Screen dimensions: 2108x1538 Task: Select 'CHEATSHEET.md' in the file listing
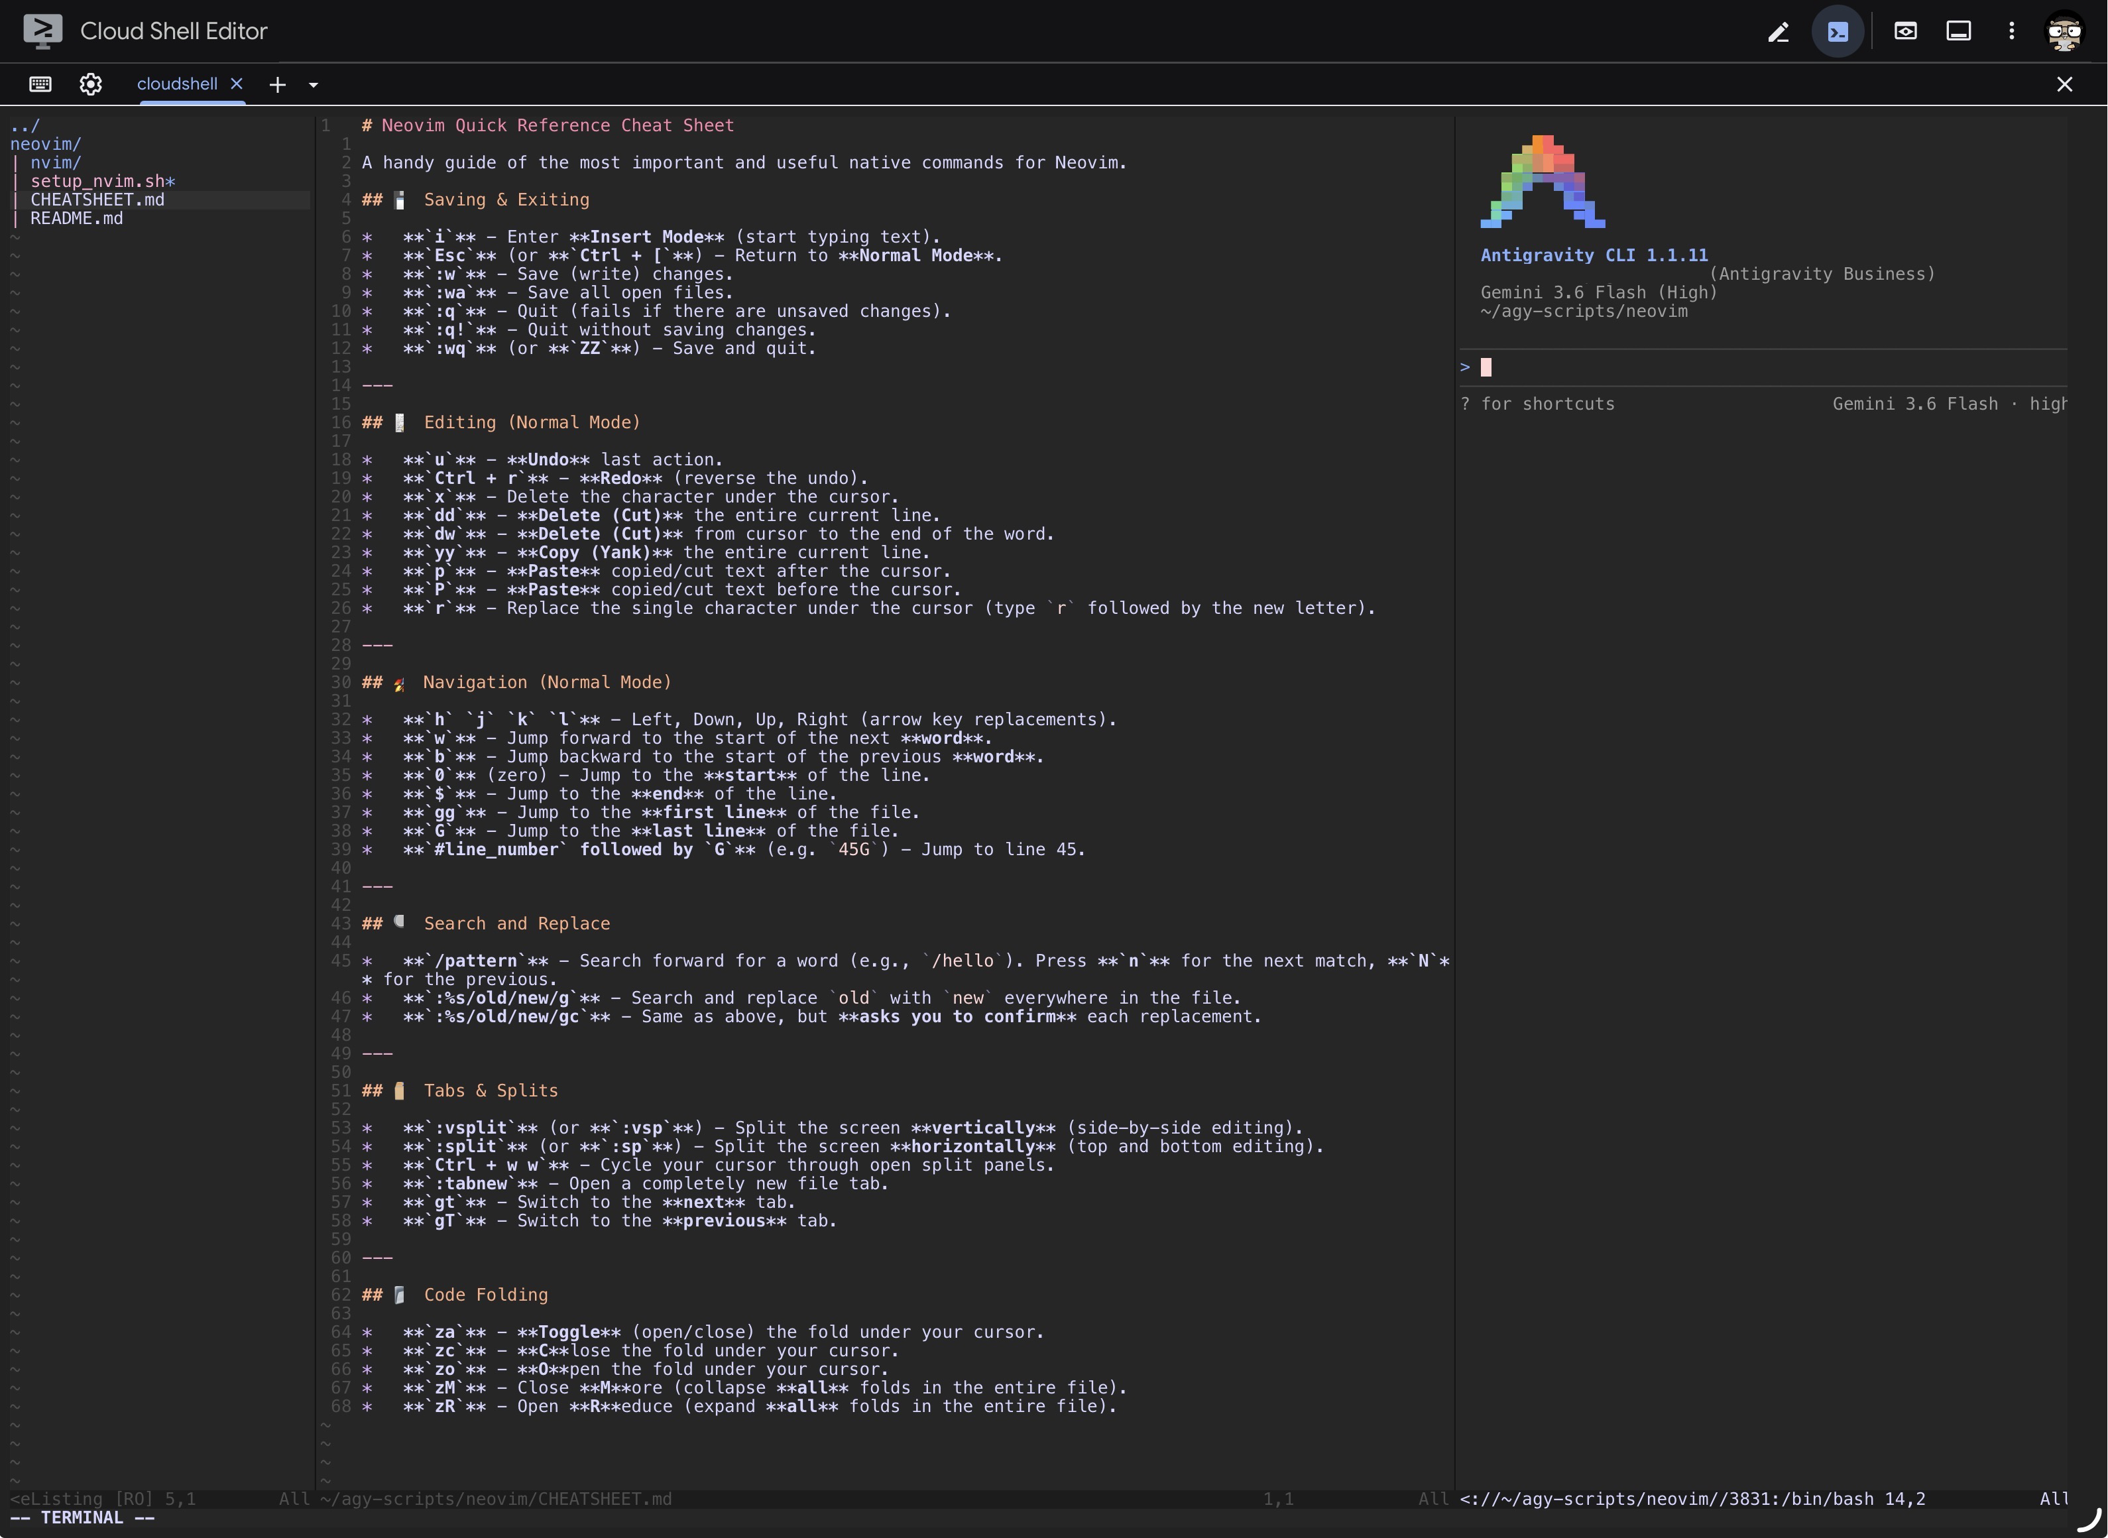97,200
